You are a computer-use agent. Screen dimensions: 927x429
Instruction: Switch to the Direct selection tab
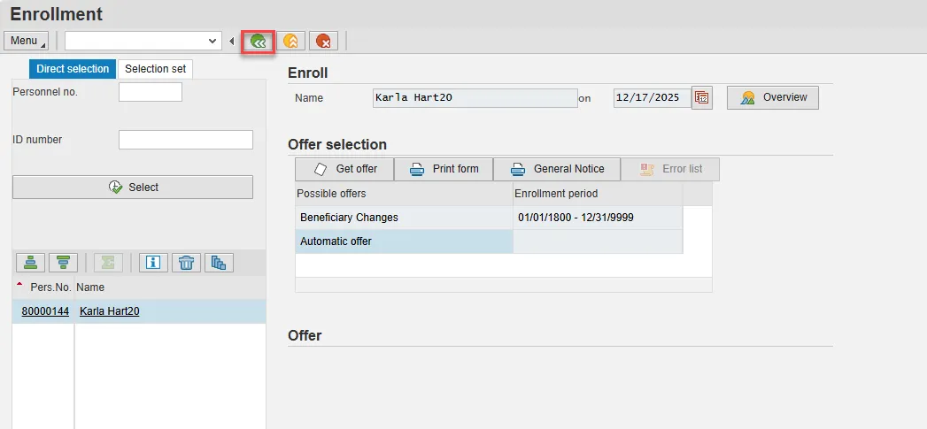coord(73,68)
